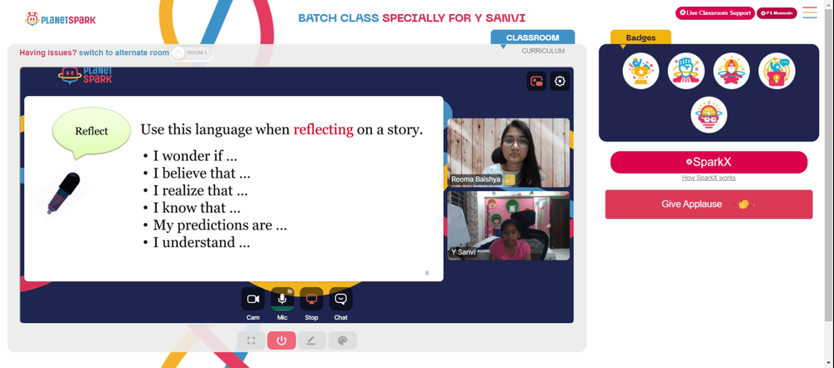Click Reema Baishya's signal strength icon
Screen dimensions: 834x368
510,179
